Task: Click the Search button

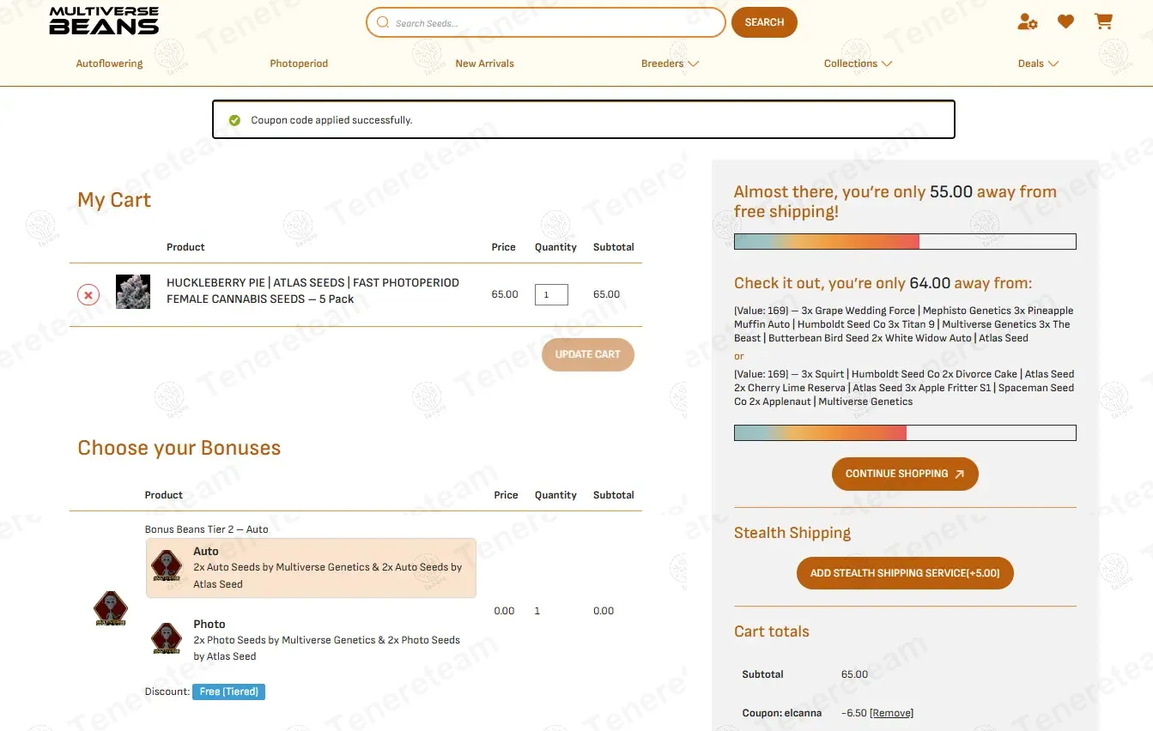Action: 764,22
